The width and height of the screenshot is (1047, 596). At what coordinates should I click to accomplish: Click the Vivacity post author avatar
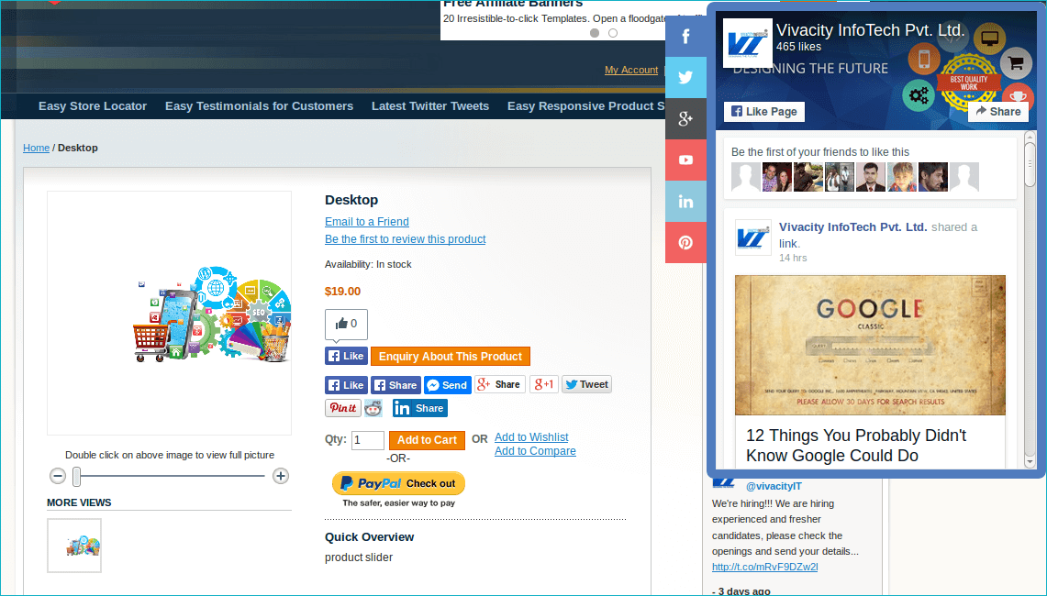click(x=753, y=237)
